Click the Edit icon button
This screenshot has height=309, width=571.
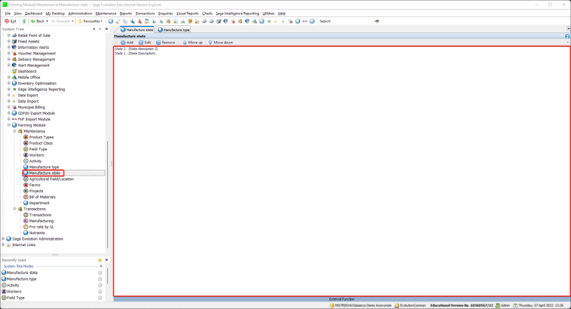[x=144, y=43]
